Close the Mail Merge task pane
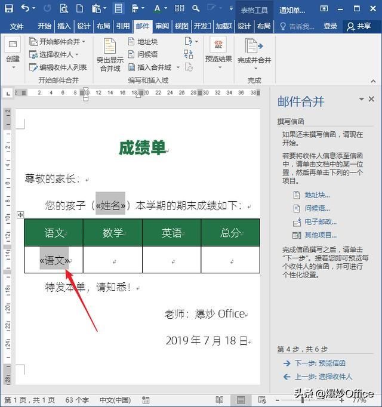 click(371, 99)
